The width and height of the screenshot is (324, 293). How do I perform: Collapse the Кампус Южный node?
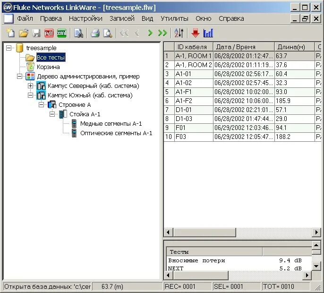click(x=30, y=95)
